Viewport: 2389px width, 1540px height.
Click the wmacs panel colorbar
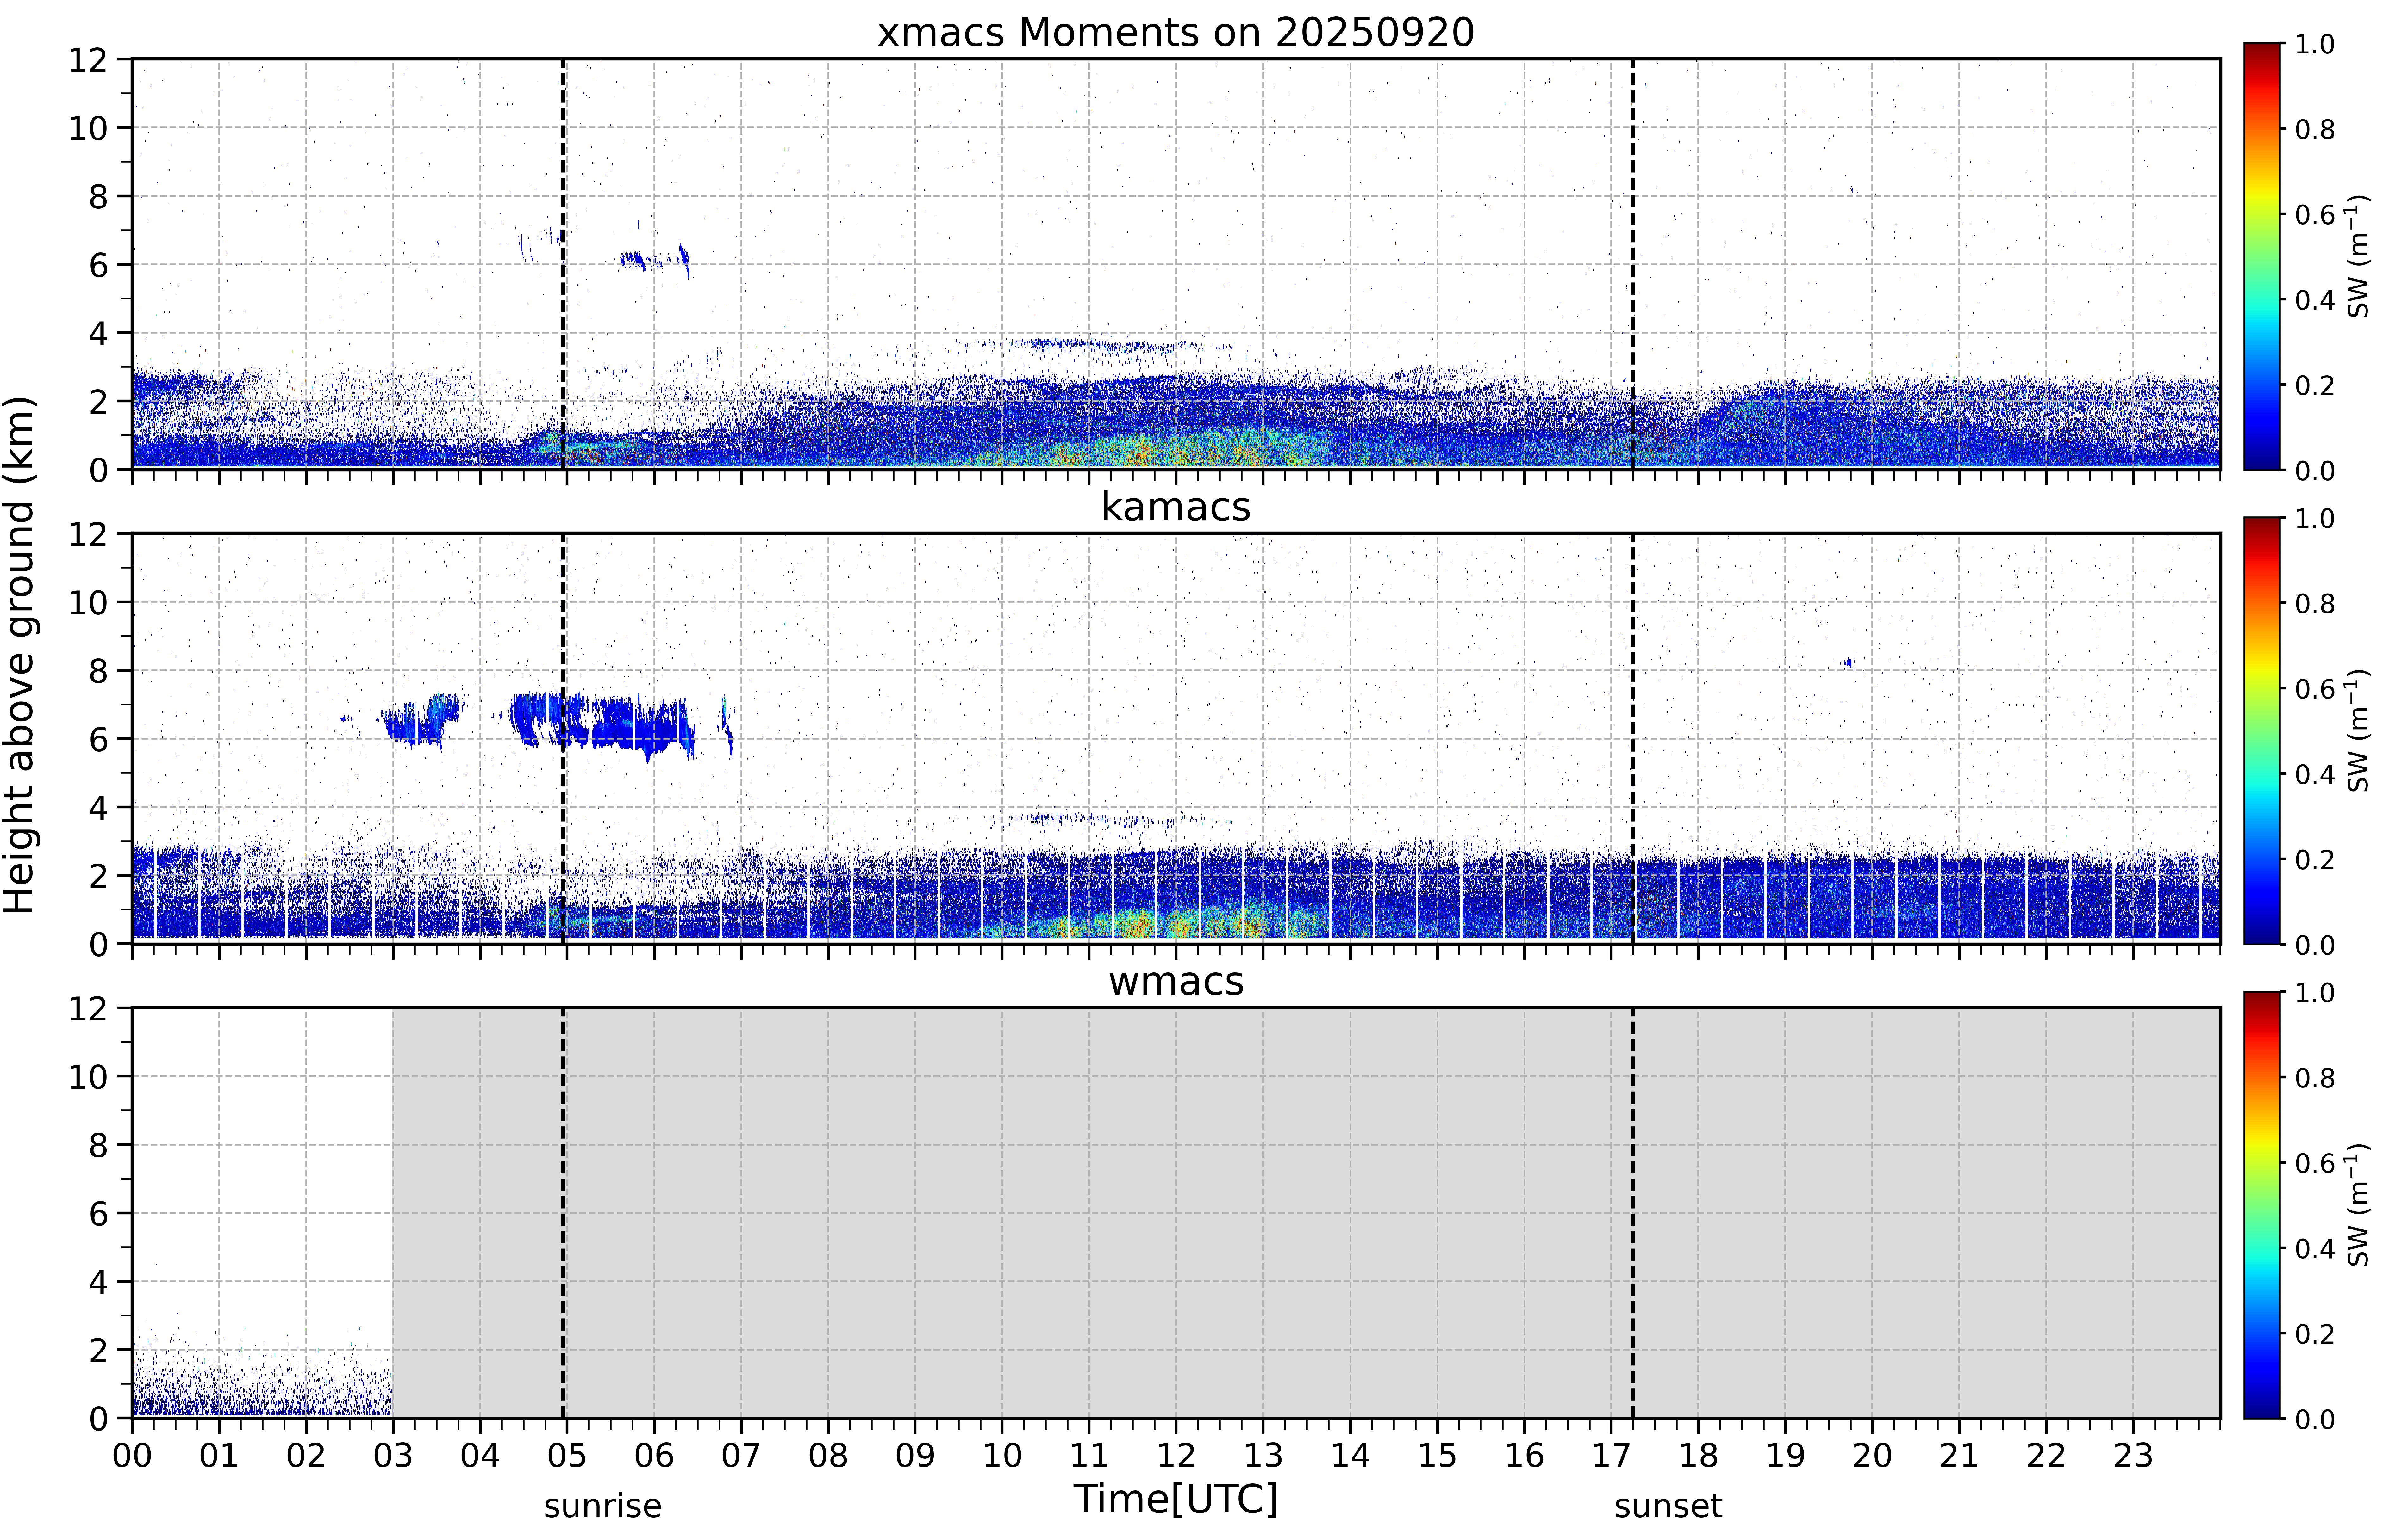(2262, 1205)
